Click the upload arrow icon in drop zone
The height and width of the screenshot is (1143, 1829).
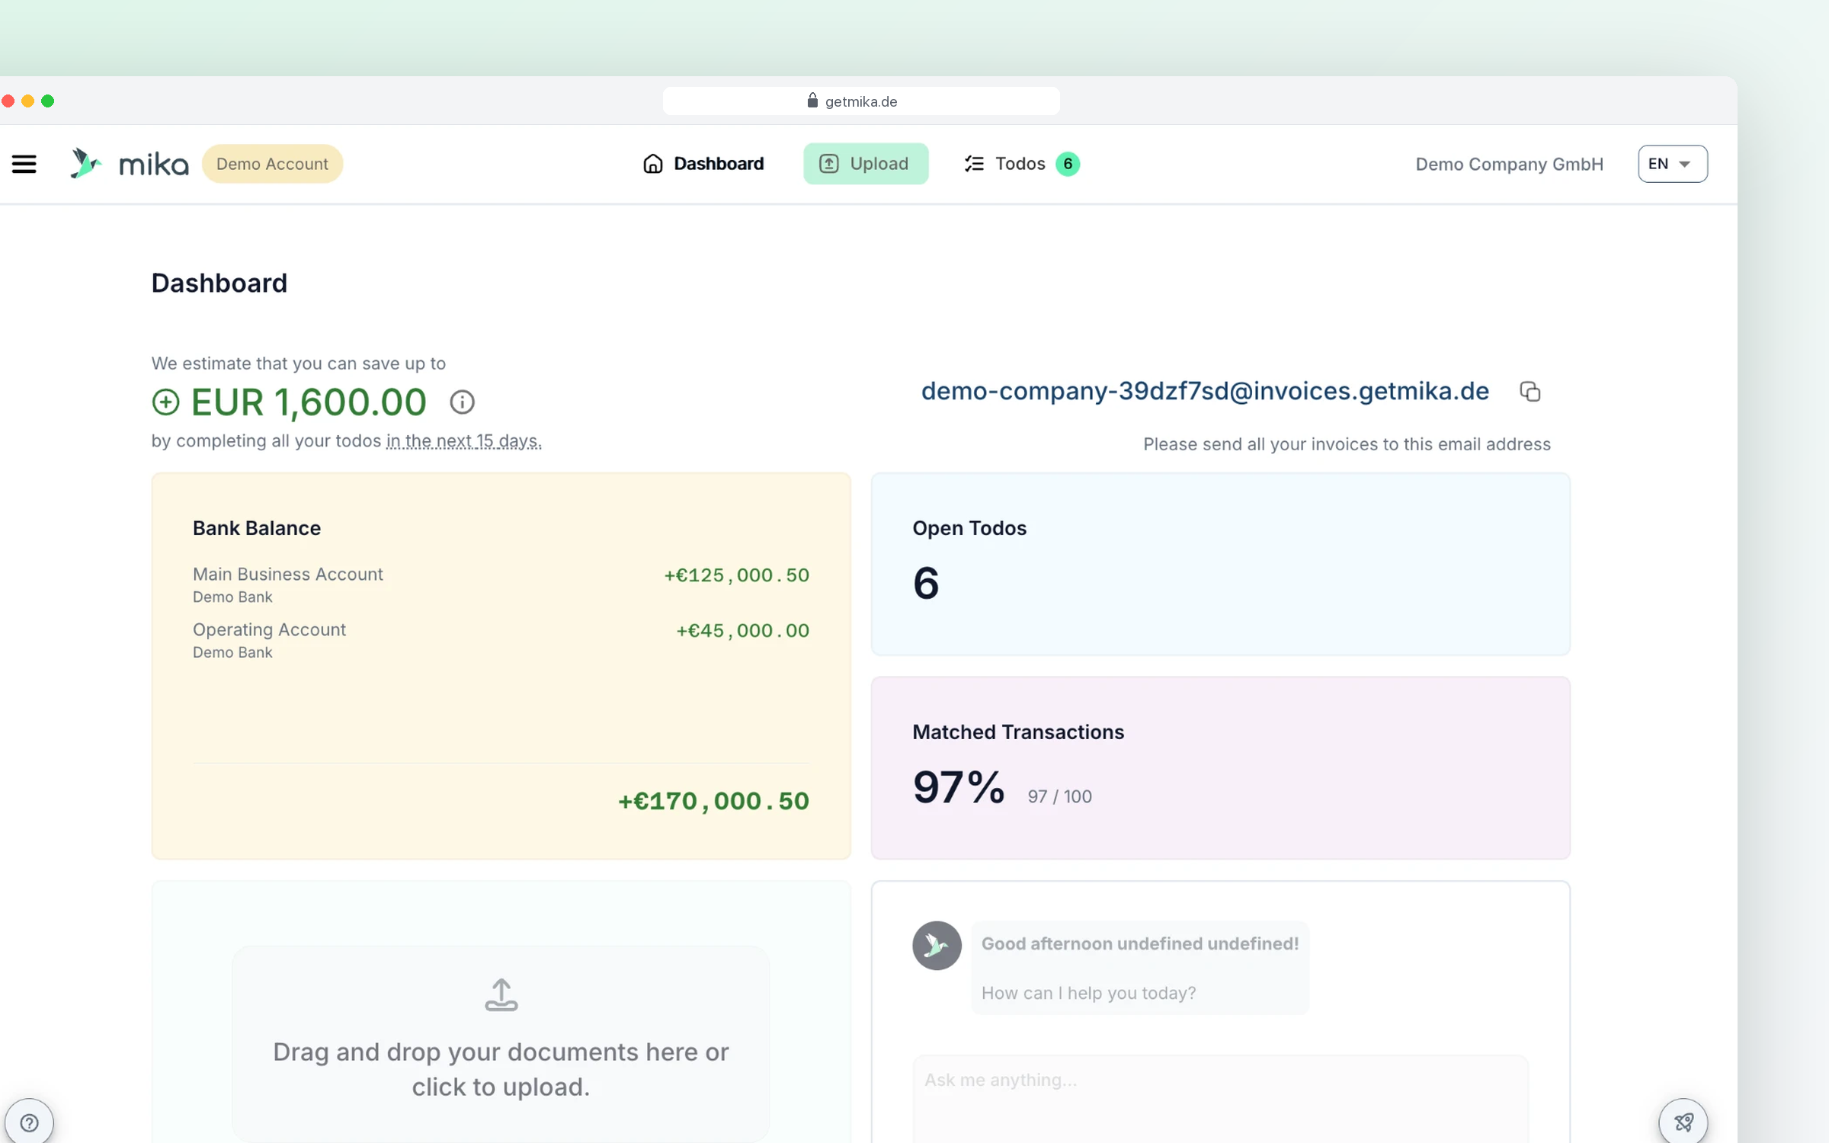coord(501,995)
